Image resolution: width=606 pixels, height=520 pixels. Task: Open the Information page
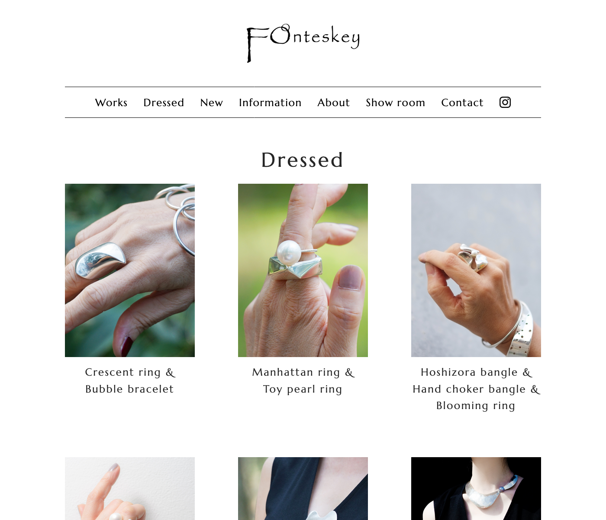click(270, 103)
